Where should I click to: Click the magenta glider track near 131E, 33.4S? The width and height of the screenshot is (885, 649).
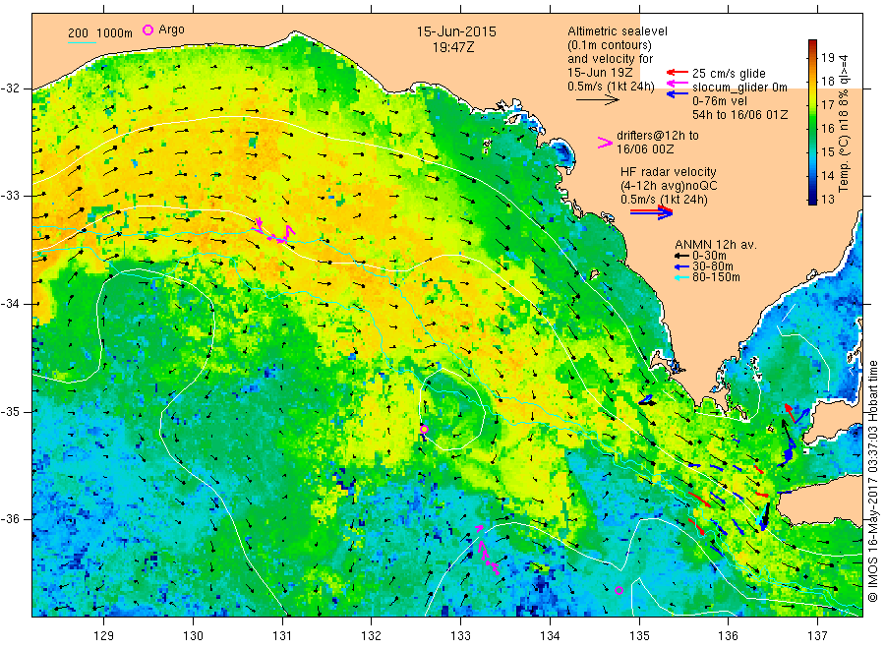click(x=275, y=231)
